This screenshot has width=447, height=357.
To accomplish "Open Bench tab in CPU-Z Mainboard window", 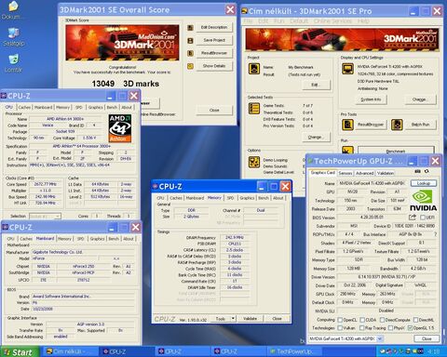I will point(114,239).
